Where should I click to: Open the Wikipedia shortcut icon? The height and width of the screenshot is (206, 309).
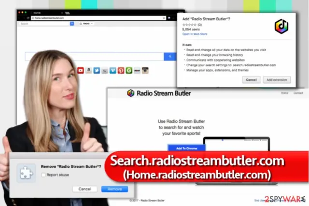pos(105,71)
